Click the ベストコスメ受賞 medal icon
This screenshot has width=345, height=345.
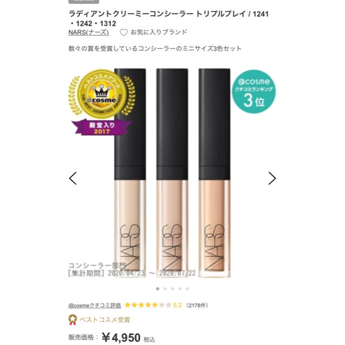pos(73,320)
